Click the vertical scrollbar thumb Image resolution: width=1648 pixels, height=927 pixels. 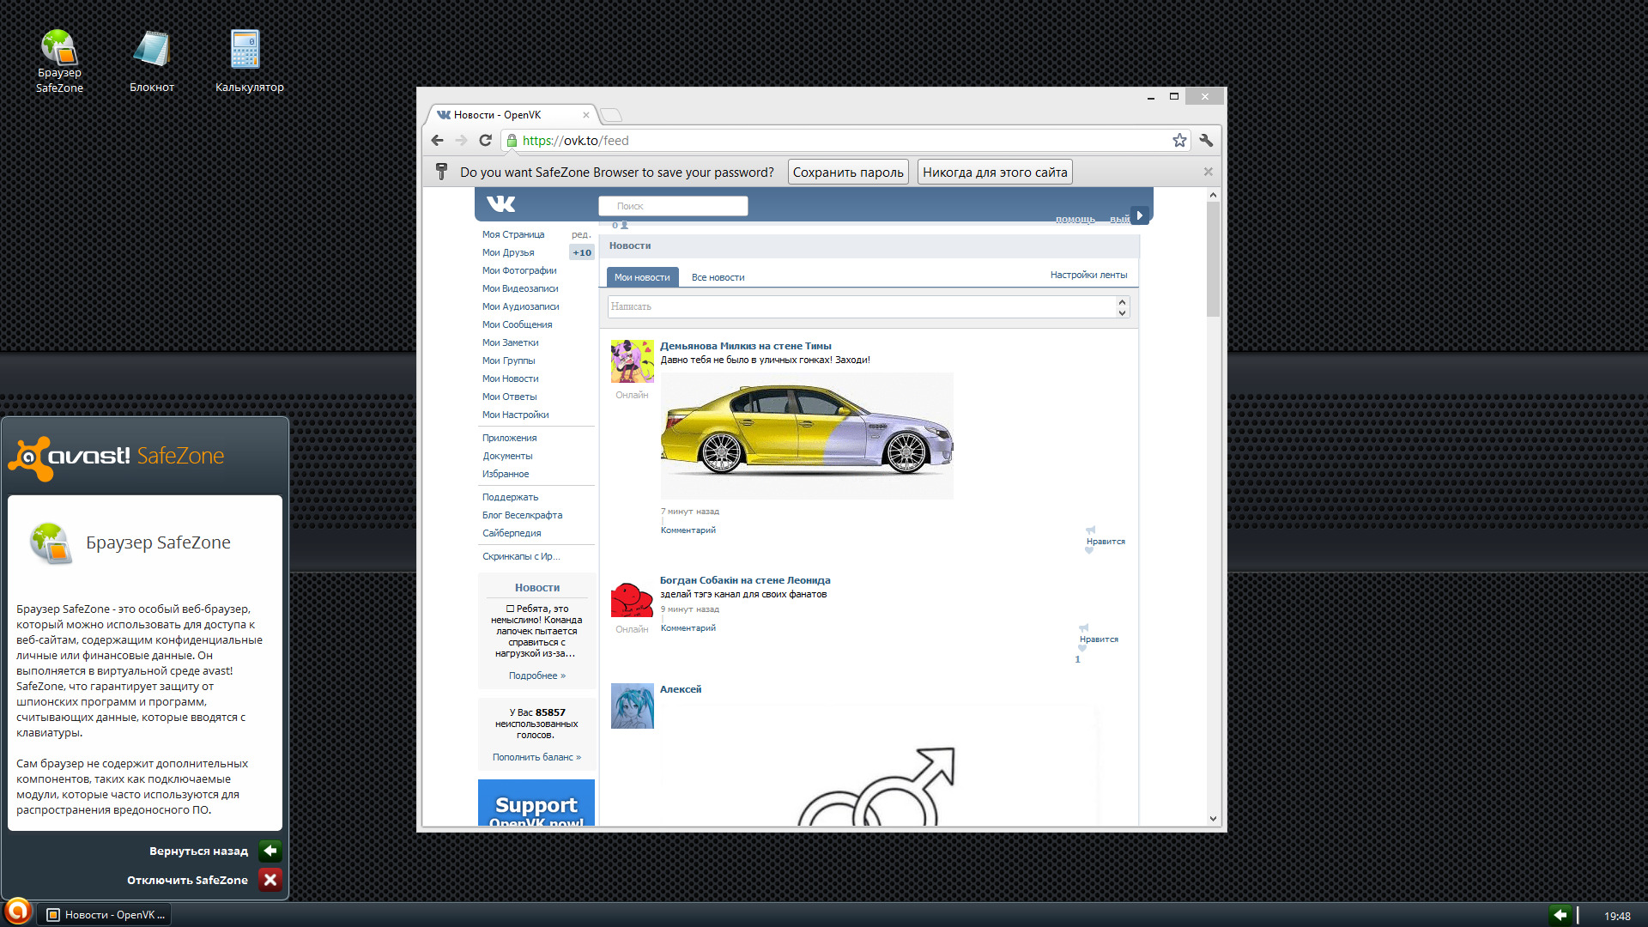(1213, 260)
